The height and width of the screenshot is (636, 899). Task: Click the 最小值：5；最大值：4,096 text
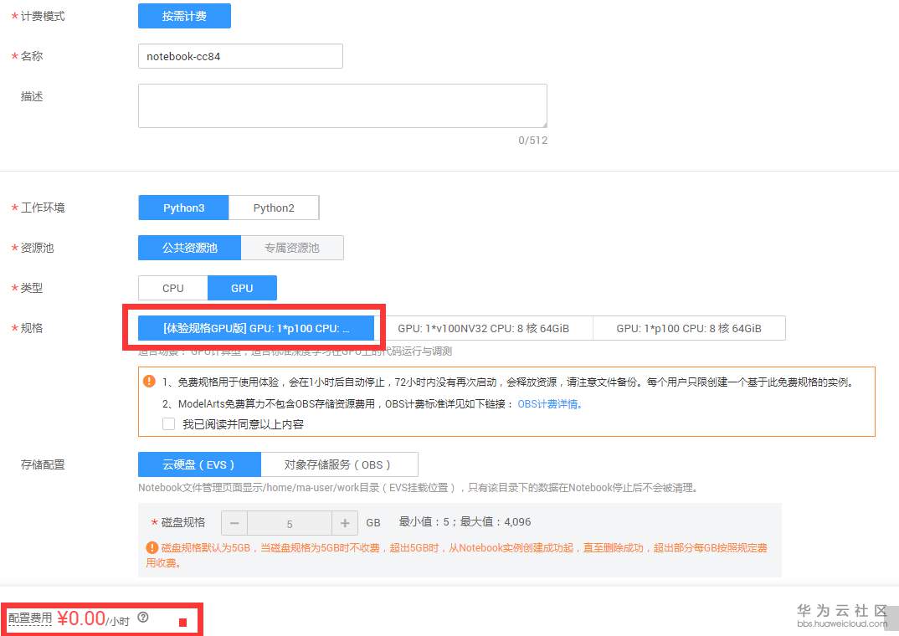pos(465,522)
